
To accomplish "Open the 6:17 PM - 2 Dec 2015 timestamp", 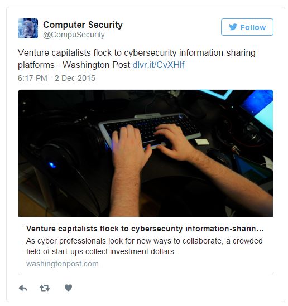I will click(56, 78).
